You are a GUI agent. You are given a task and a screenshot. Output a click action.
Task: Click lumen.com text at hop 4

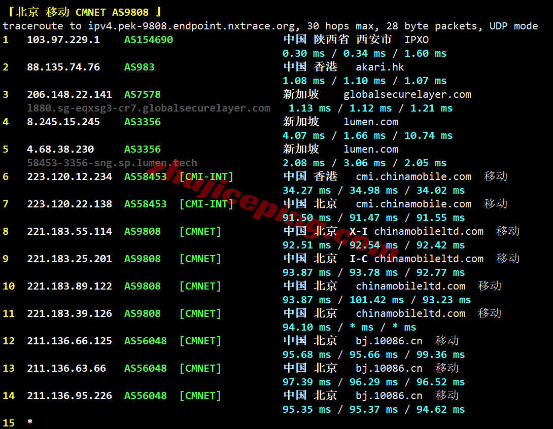[371, 122]
